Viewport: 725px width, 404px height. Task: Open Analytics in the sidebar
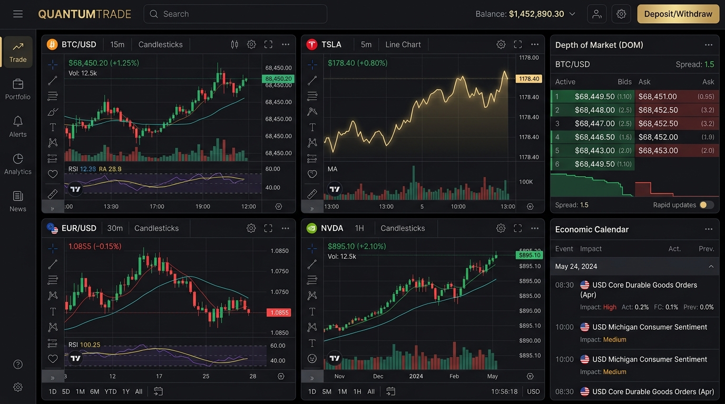[x=18, y=164]
